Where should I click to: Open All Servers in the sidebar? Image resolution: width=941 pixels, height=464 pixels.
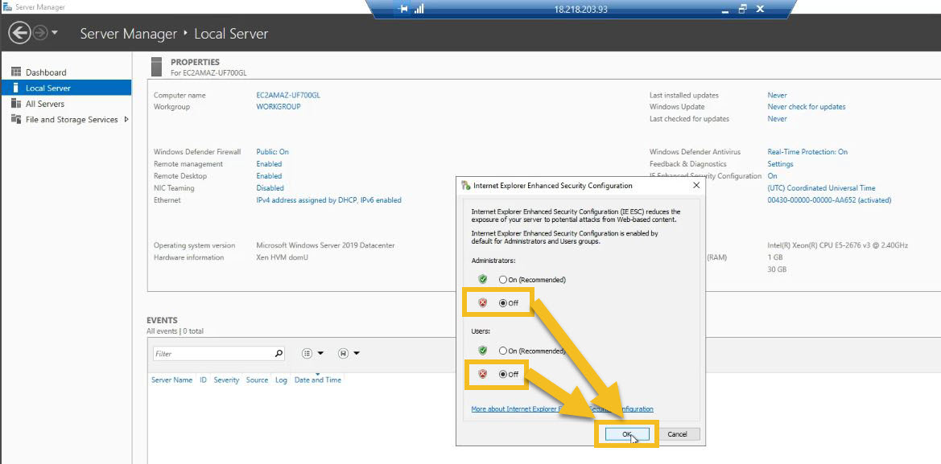pyautogui.click(x=44, y=104)
